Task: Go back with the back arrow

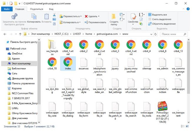Action: click(x=5, y=34)
